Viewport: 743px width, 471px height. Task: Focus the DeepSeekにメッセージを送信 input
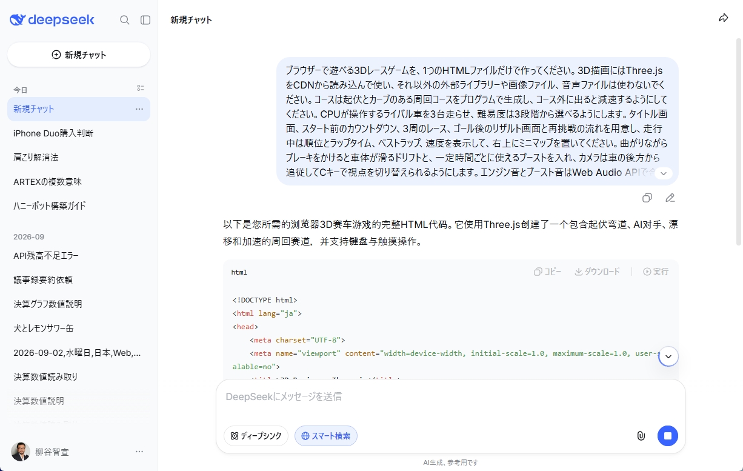point(450,397)
